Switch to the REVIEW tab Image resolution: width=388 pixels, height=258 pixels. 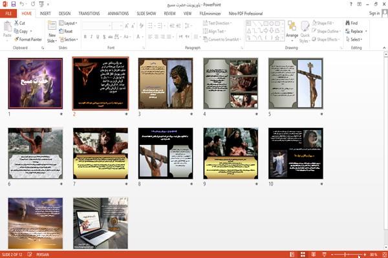pyautogui.click(x=169, y=14)
